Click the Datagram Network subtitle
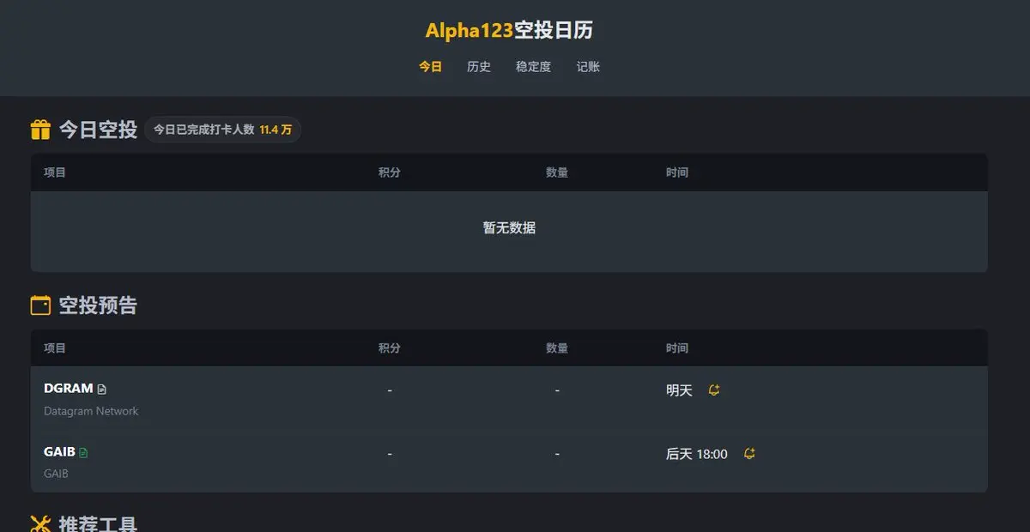The image size is (1030, 532). point(91,411)
